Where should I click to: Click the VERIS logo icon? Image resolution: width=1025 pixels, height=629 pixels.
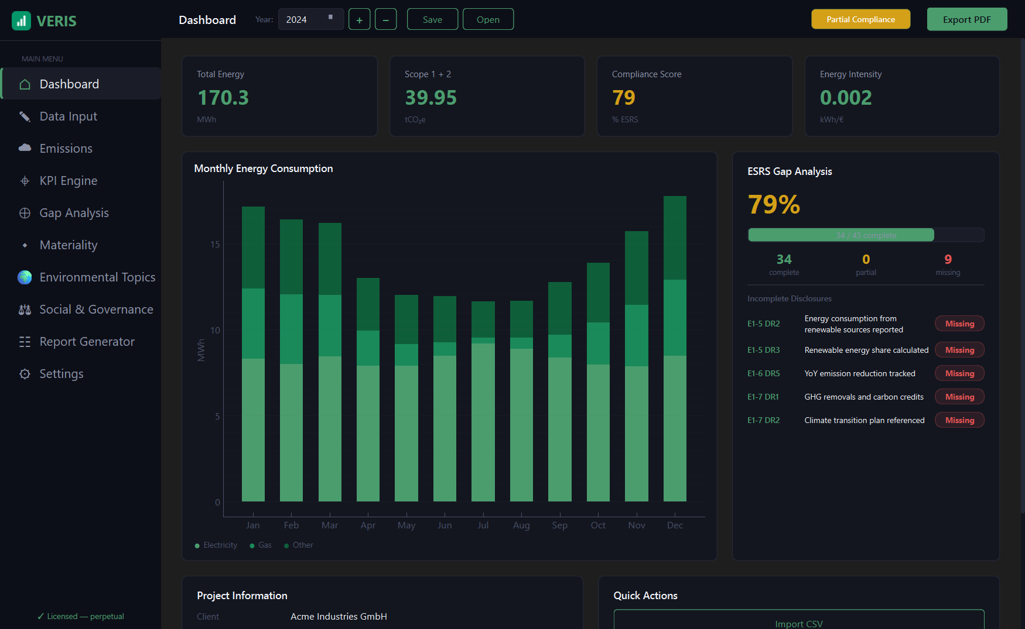[x=21, y=21]
